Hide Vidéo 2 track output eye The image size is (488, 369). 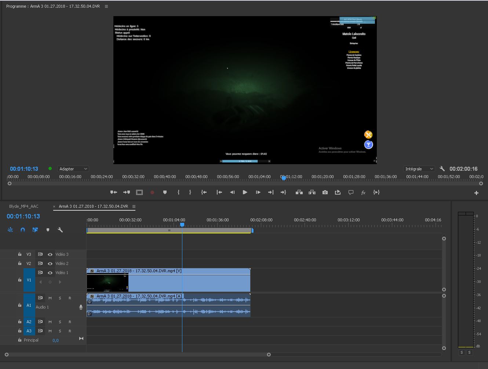pos(50,263)
